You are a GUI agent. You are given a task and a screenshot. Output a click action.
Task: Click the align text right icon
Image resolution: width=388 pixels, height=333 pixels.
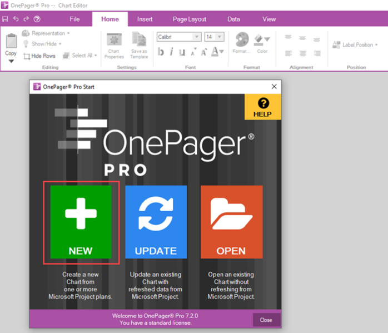317,53
